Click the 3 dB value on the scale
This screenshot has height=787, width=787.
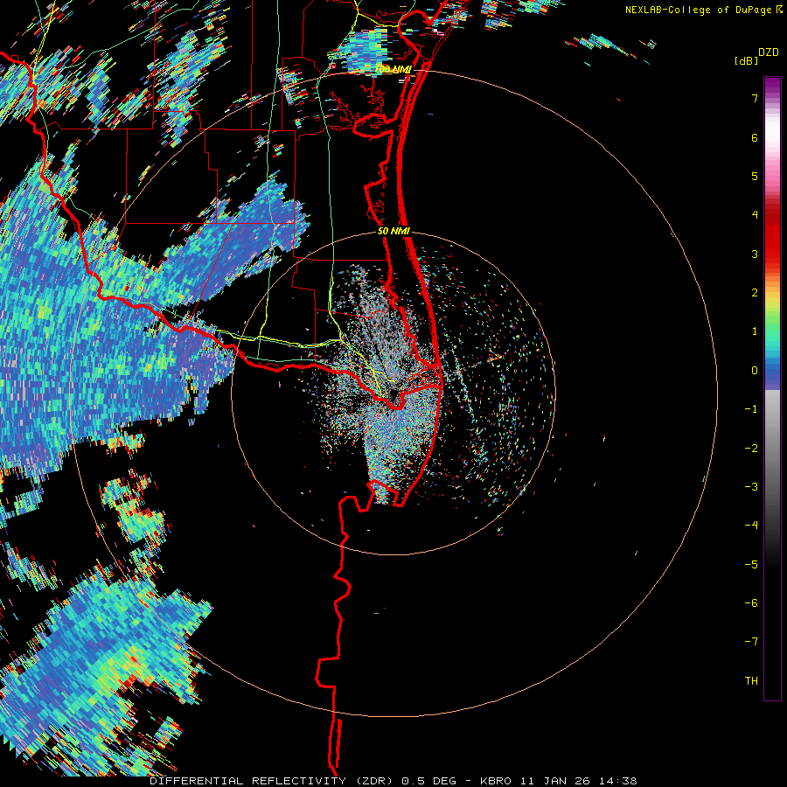coord(755,254)
